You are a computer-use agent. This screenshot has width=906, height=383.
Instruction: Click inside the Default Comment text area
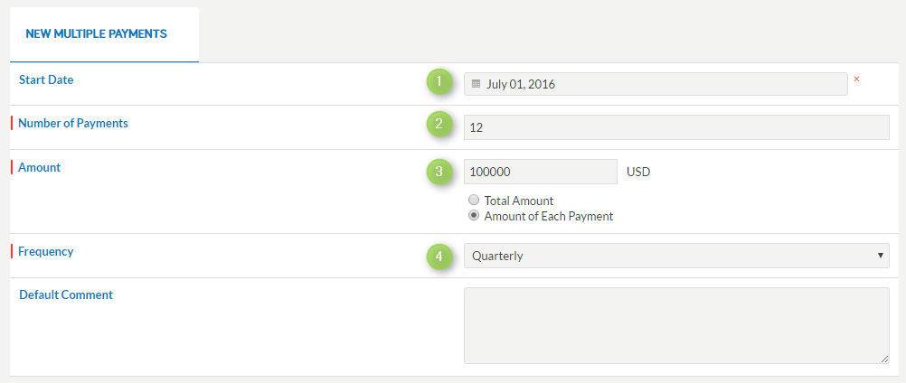click(676, 325)
